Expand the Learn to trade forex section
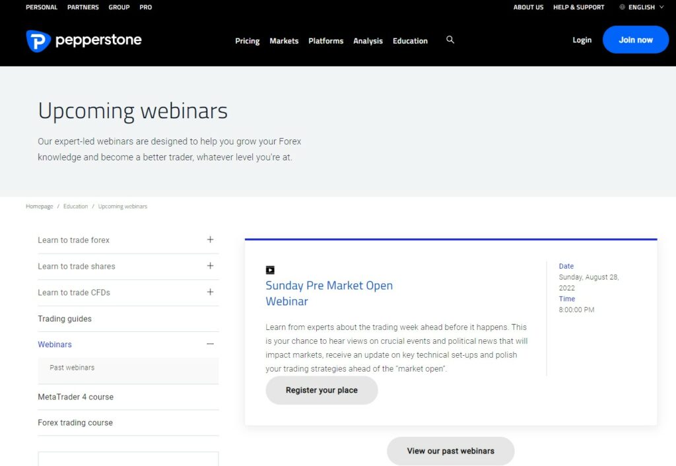 point(210,240)
